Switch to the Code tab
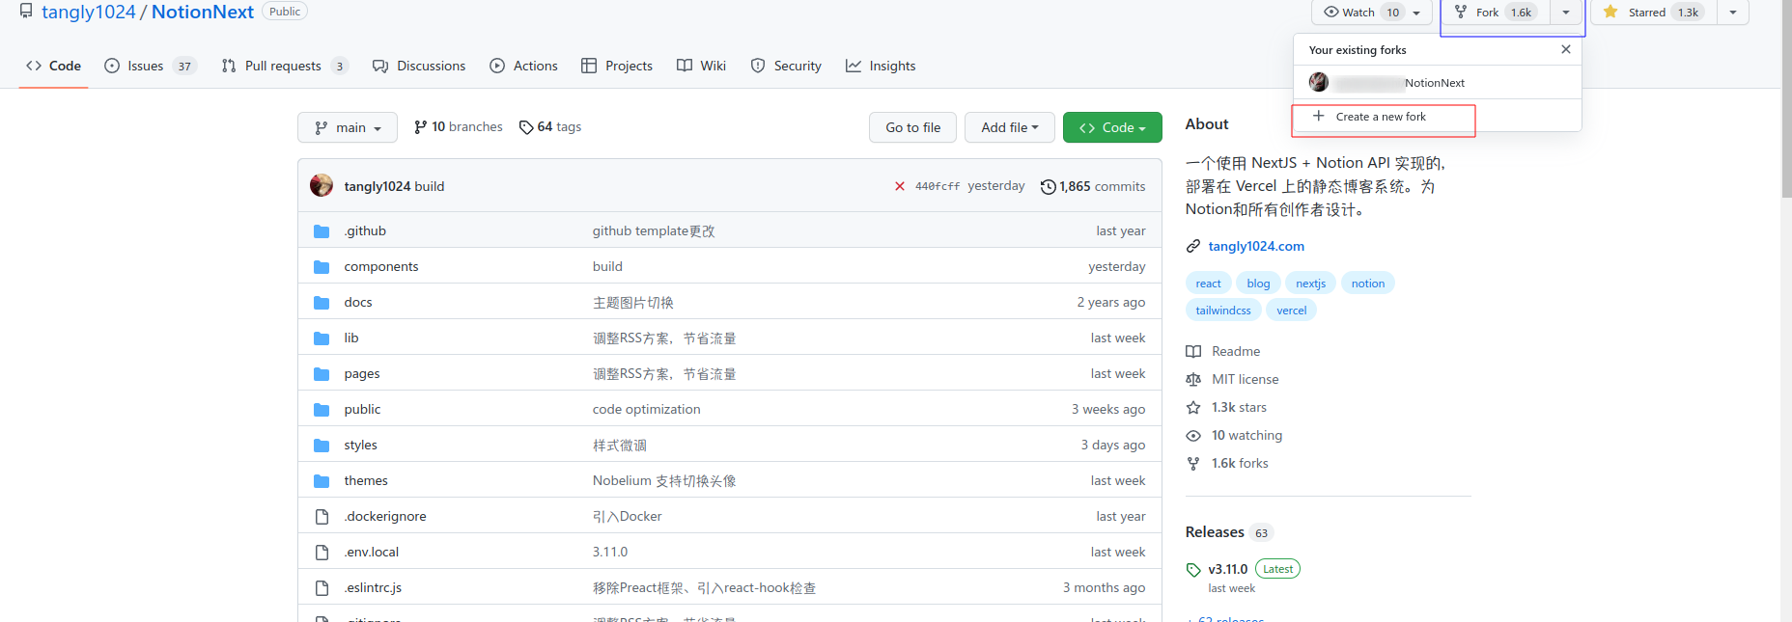The image size is (1792, 622). tap(54, 66)
